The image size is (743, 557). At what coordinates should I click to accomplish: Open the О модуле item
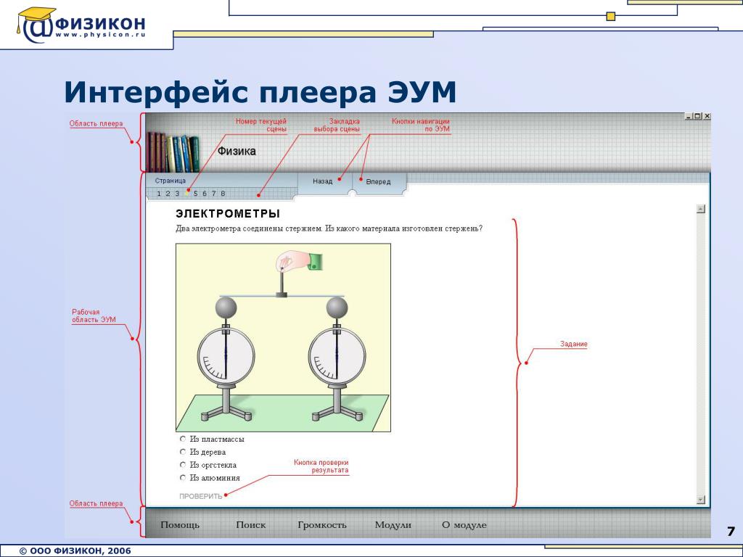pyautogui.click(x=464, y=525)
